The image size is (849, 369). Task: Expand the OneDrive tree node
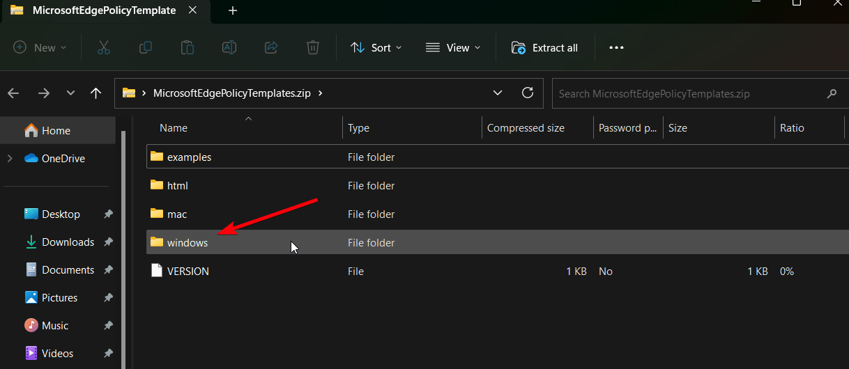pyautogui.click(x=10, y=159)
